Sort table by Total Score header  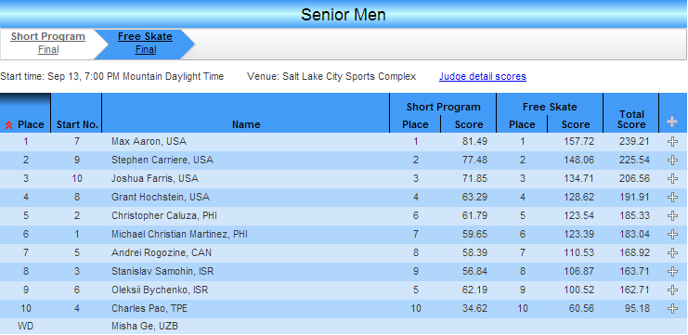tap(631, 120)
